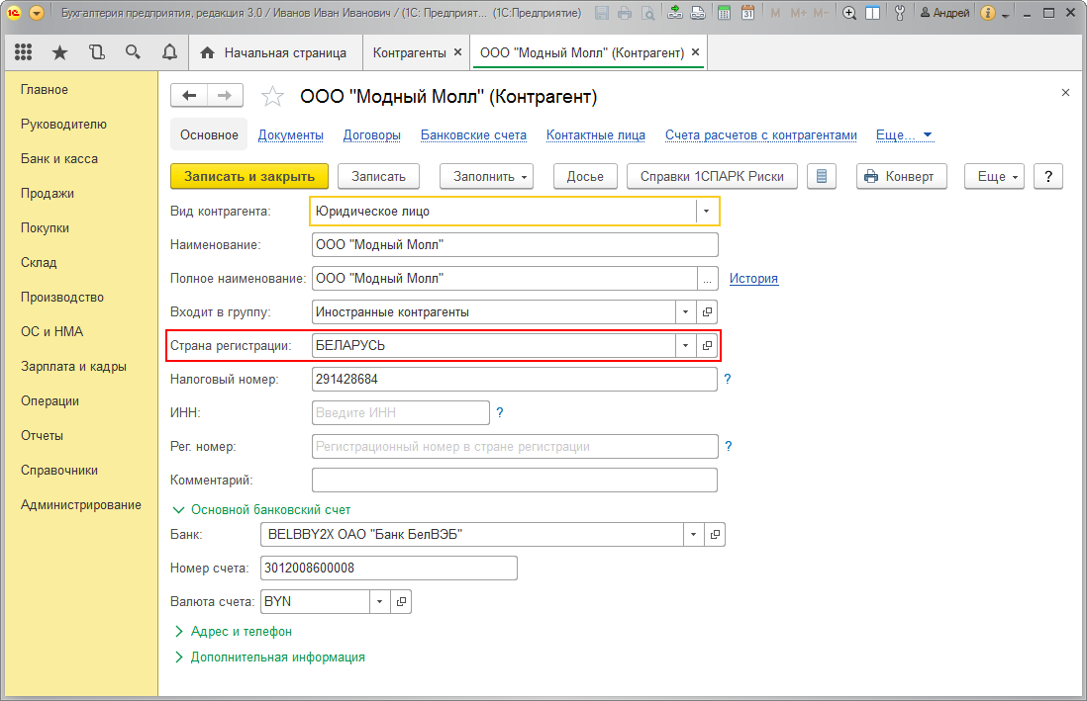Screen dimensions: 1087x701
Task: Open the report list icon beside 1СПАРК
Action: pos(822,177)
